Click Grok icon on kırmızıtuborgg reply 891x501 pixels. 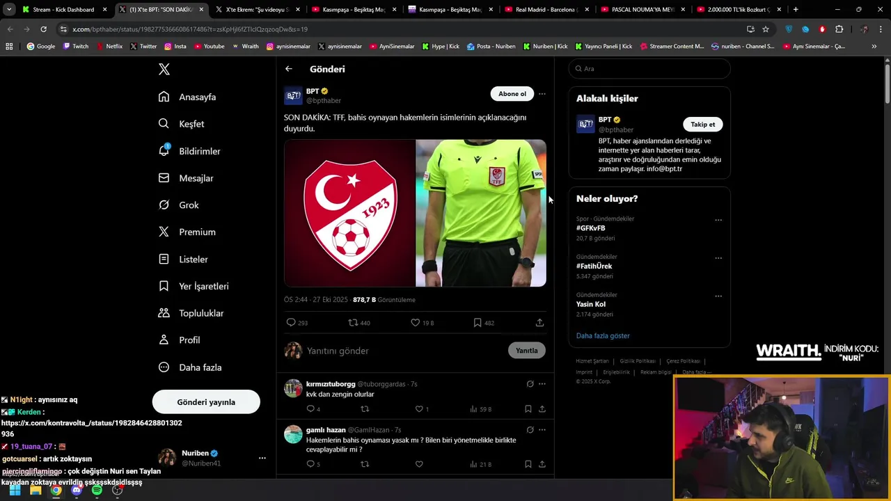530,384
